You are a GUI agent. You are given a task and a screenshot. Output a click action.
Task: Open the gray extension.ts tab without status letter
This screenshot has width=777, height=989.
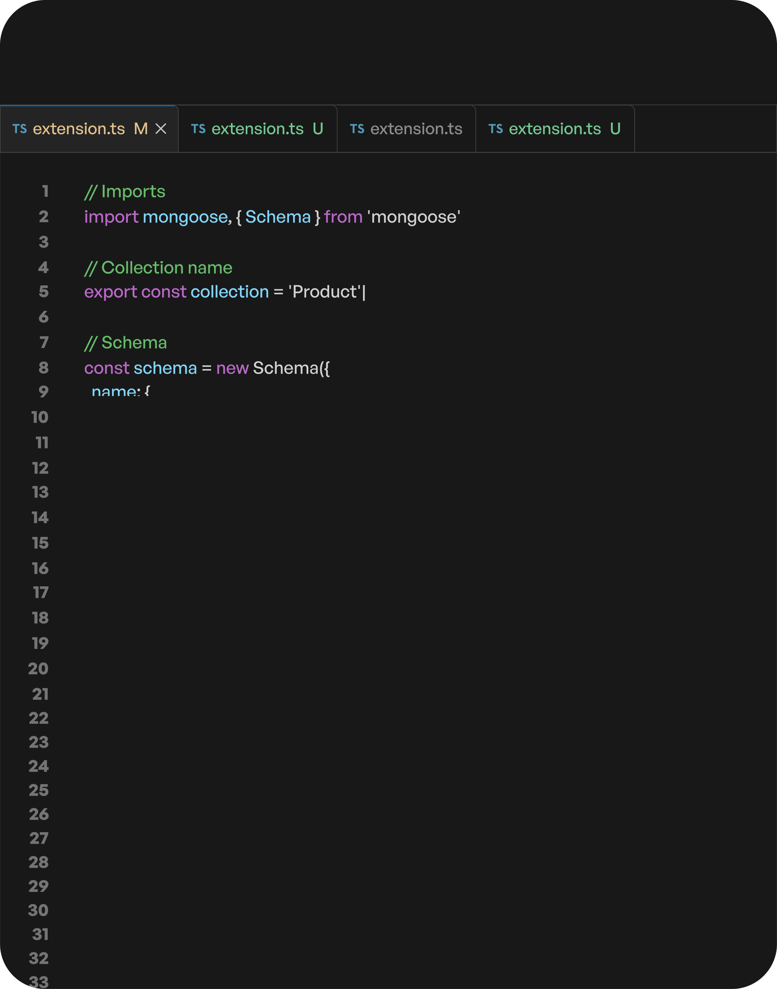point(406,129)
